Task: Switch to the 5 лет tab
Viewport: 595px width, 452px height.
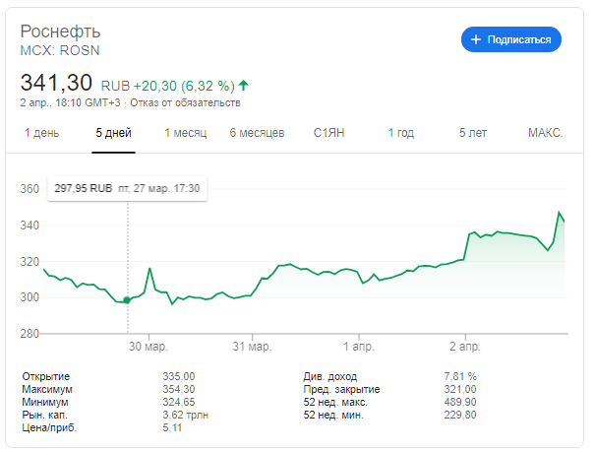Action: [x=473, y=133]
